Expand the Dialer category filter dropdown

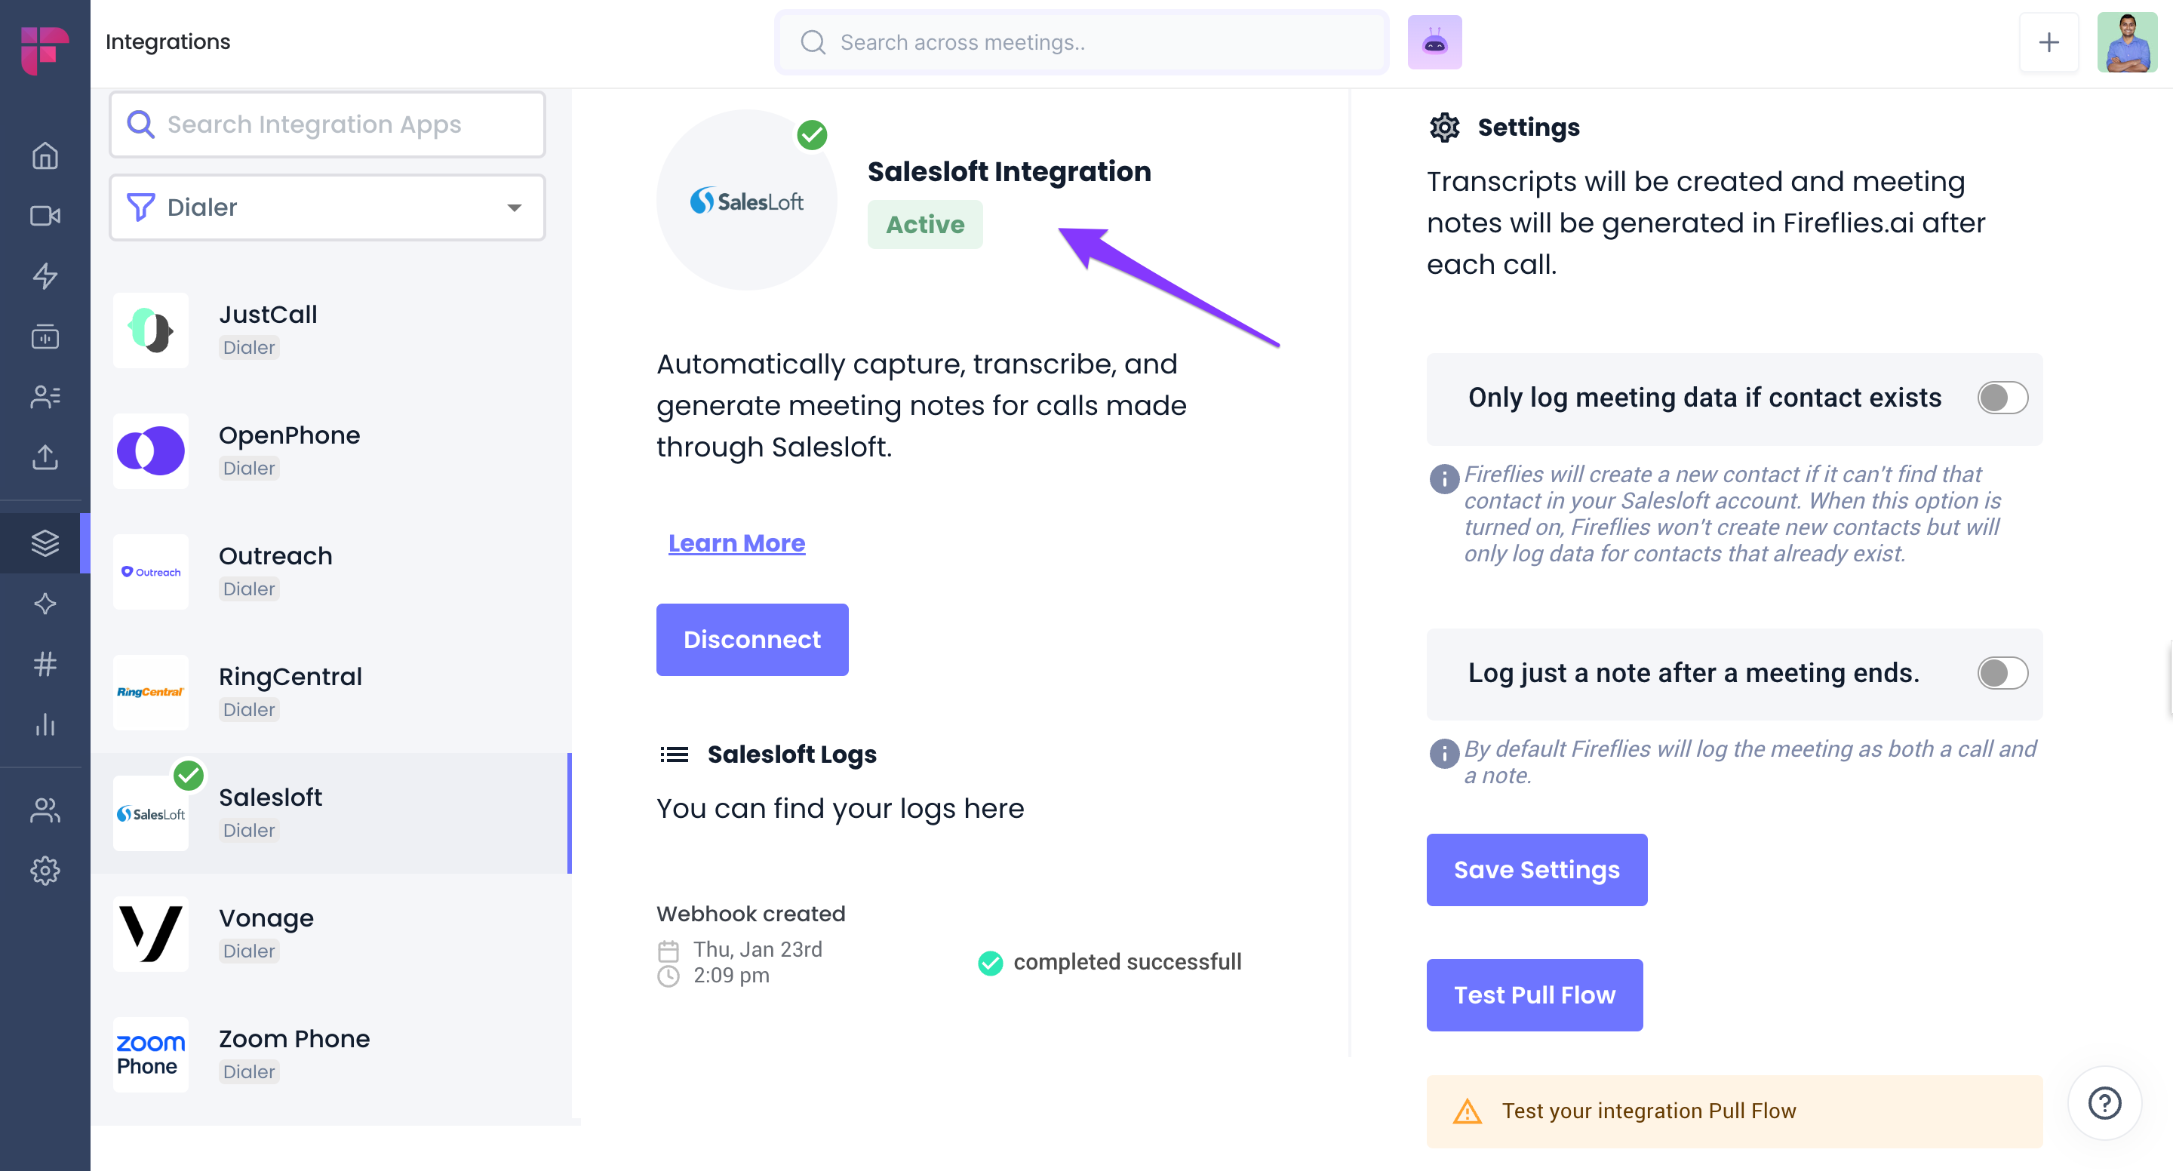pos(327,207)
